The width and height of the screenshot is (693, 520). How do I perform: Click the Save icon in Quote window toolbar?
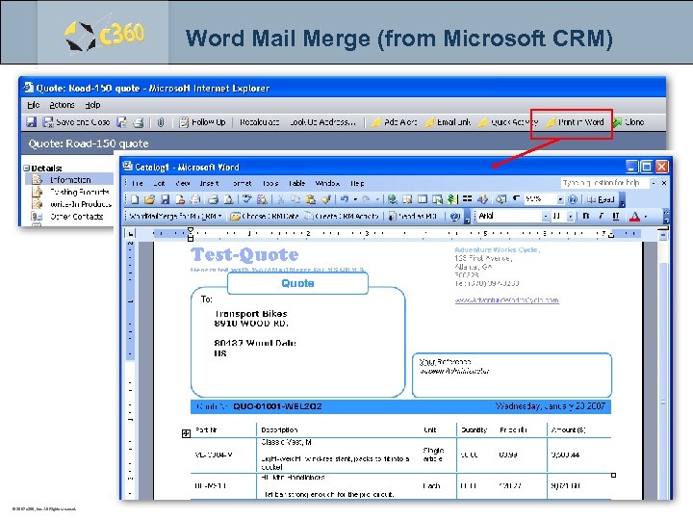pos(31,122)
